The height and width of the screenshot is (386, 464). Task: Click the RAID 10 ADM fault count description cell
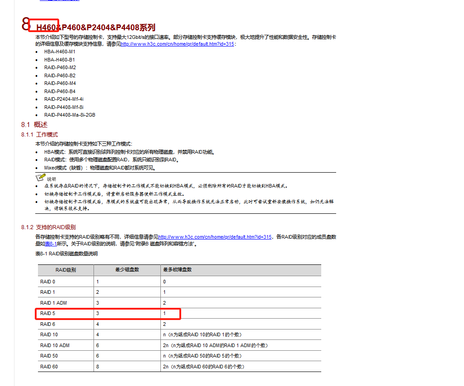click(x=241, y=345)
